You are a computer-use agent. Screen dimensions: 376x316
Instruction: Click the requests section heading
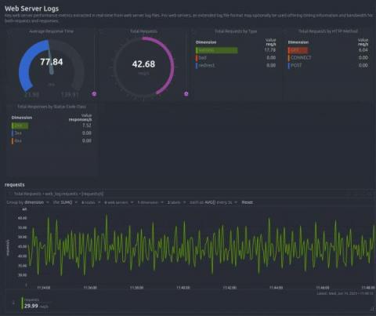point(15,185)
